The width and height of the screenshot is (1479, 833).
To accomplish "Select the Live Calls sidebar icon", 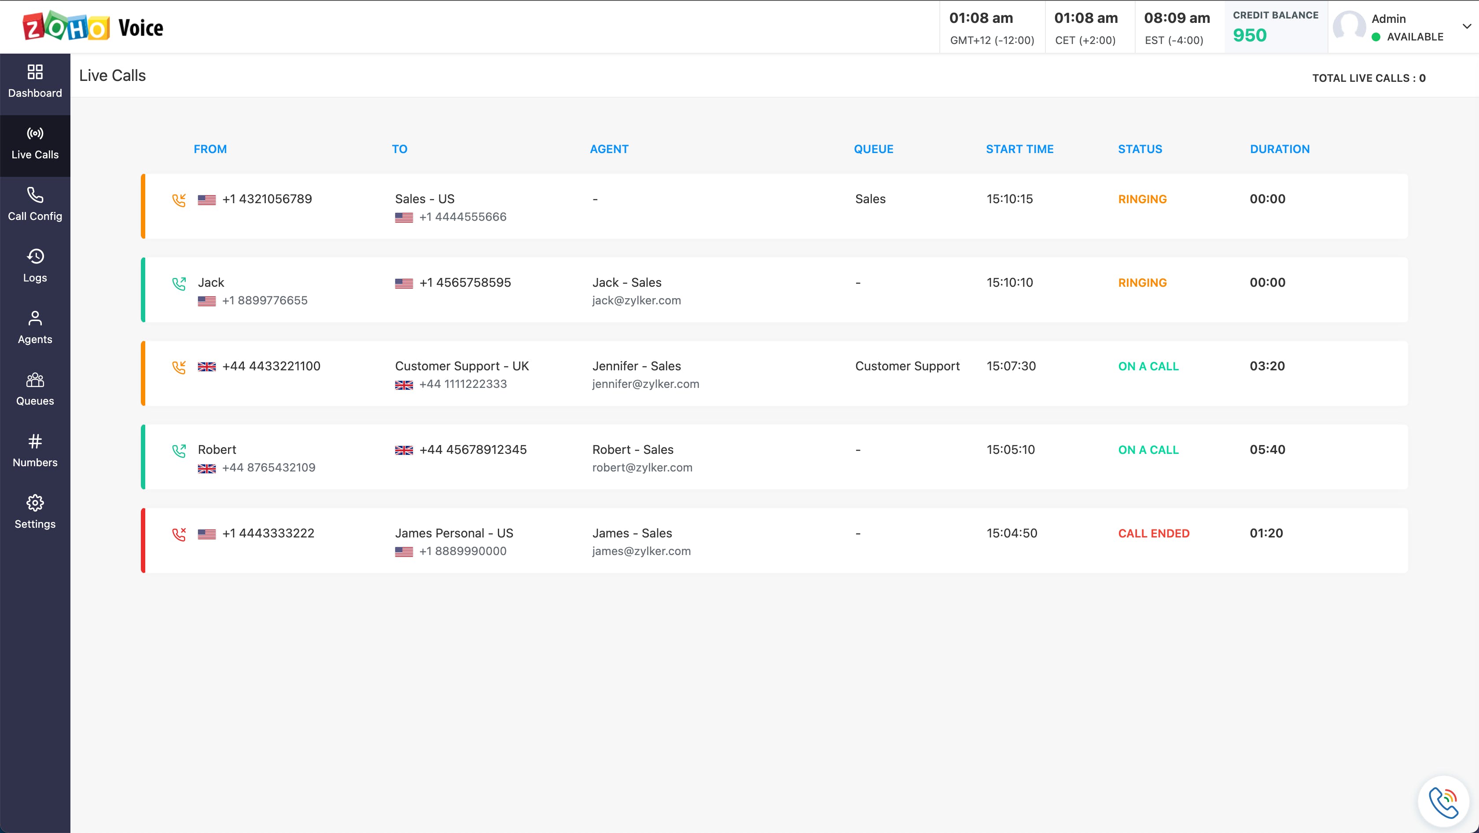I will coord(35,134).
